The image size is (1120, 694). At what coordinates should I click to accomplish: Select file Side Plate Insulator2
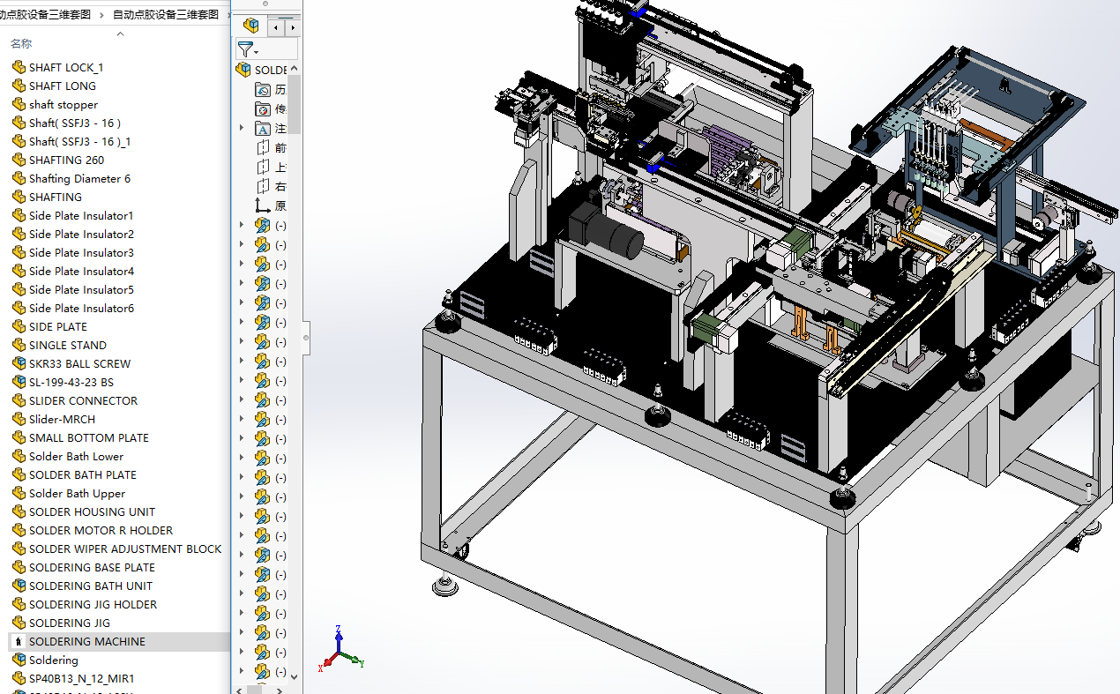[x=81, y=234]
